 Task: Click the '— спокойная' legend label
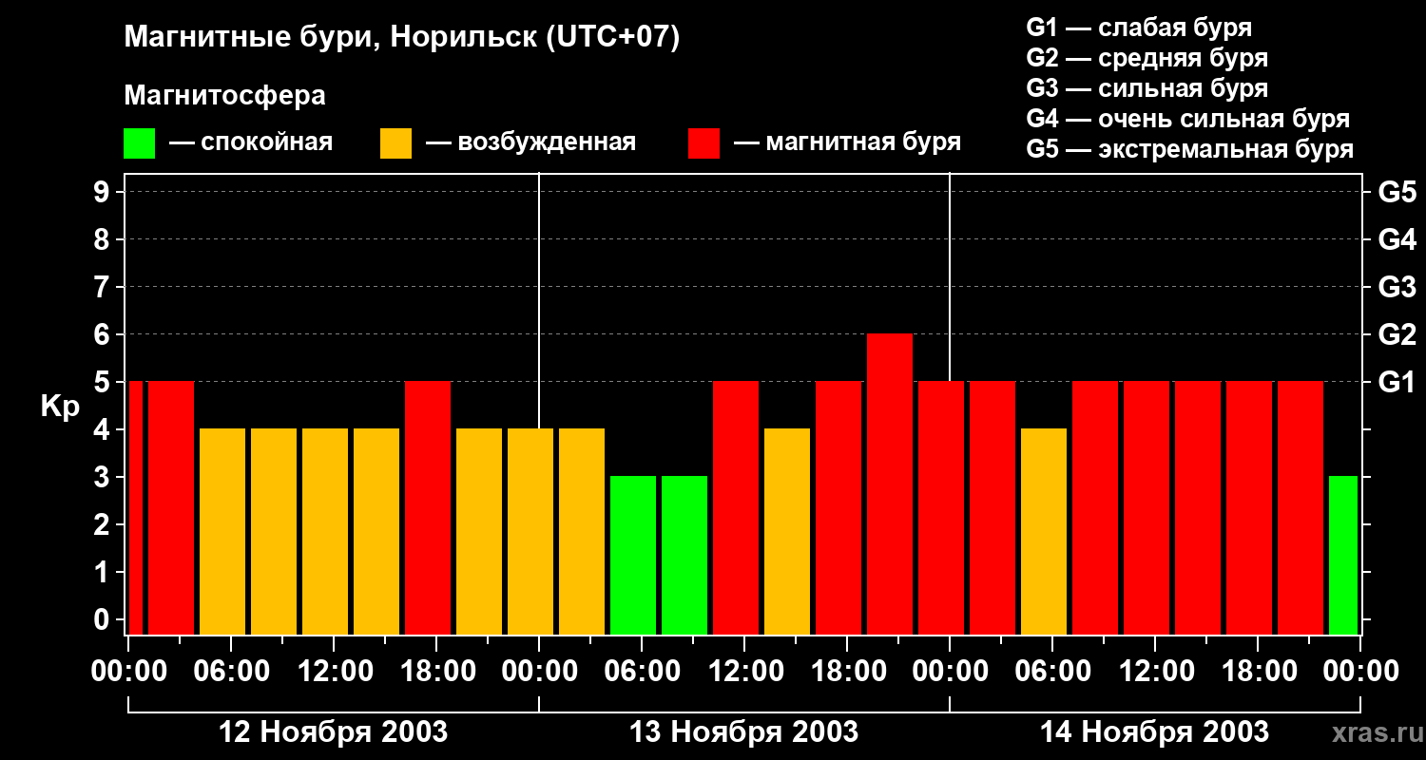(x=251, y=142)
